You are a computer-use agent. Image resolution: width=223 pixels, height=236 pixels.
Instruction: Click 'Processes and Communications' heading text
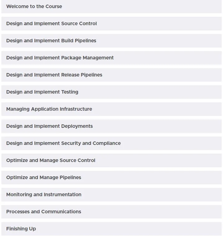click(44, 212)
